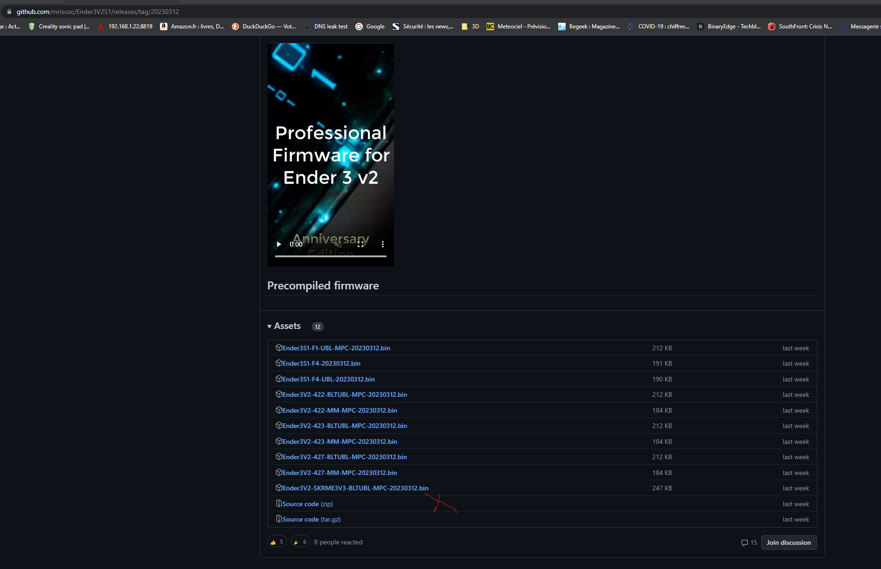The image size is (881, 569).
Task: Open the BinaryEdge bookmark
Action: [x=729, y=27]
